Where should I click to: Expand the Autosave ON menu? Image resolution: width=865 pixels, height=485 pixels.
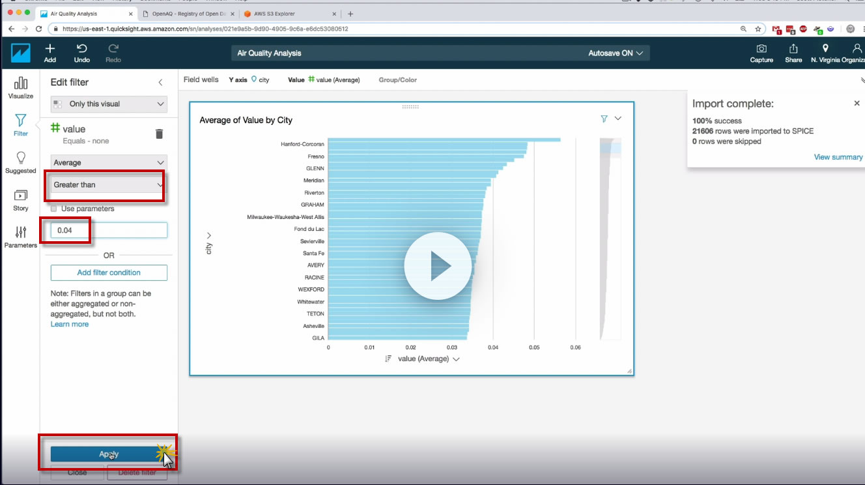click(x=616, y=53)
